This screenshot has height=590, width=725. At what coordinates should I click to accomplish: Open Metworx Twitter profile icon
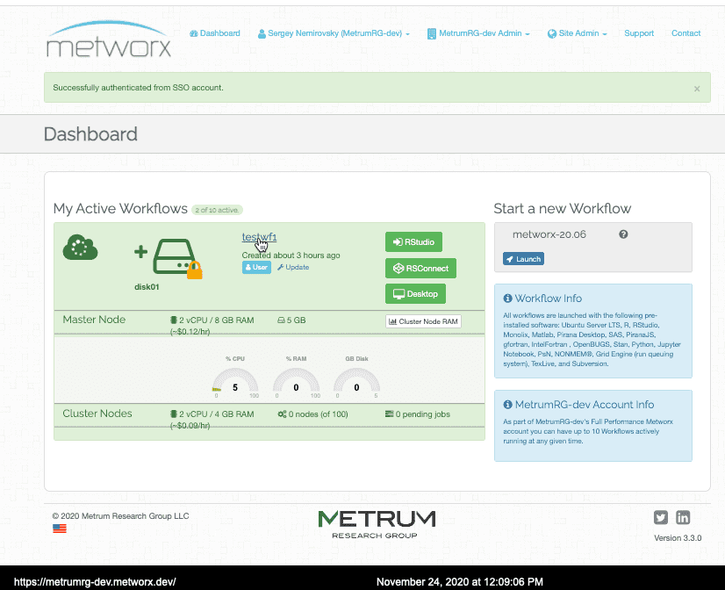tap(660, 518)
